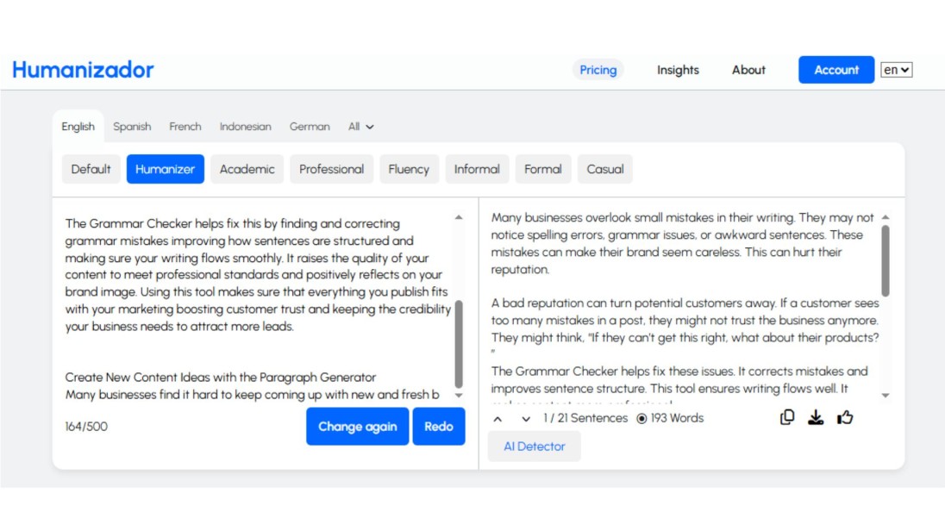Open the 'en' language dropdown
The height and width of the screenshot is (531, 945).
tap(896, 70)
